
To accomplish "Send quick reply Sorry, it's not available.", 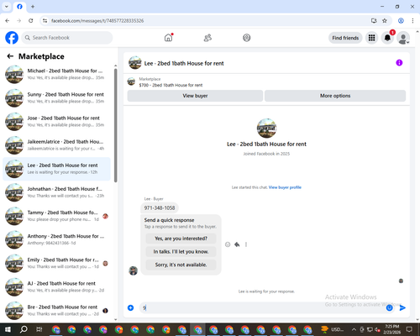I will click(181, 265).
